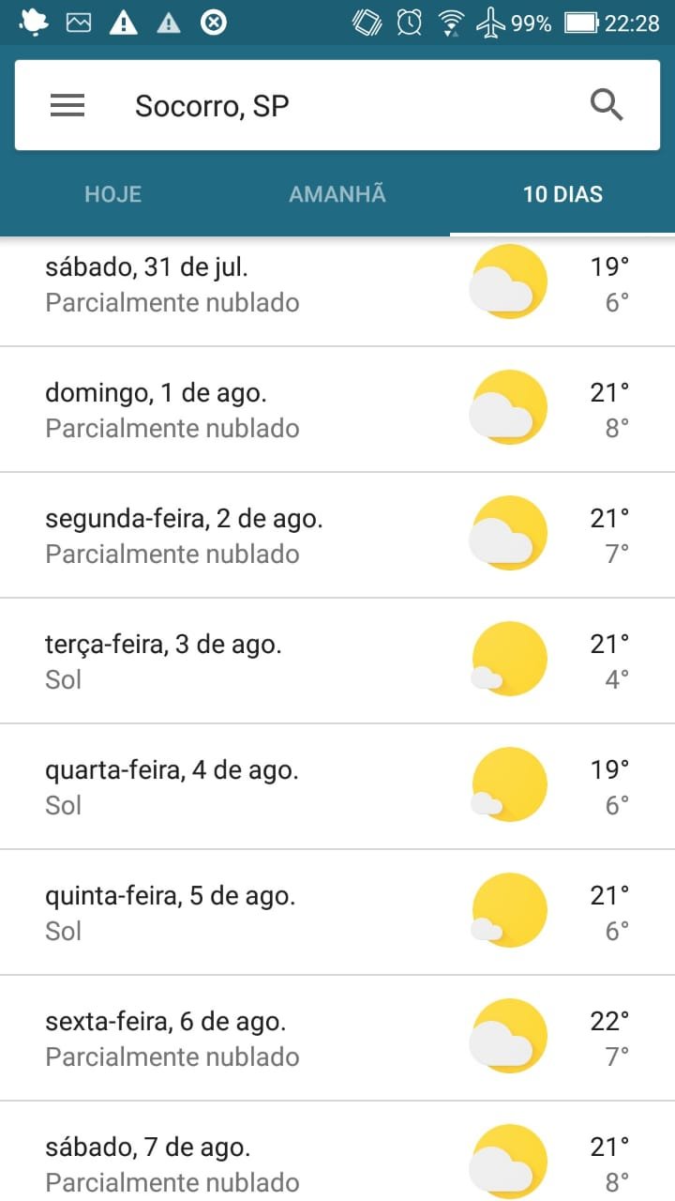This screenshot has width=675, height=1201.
Task: Tap the Wi-Fi status bar icon
Action: 452,23
